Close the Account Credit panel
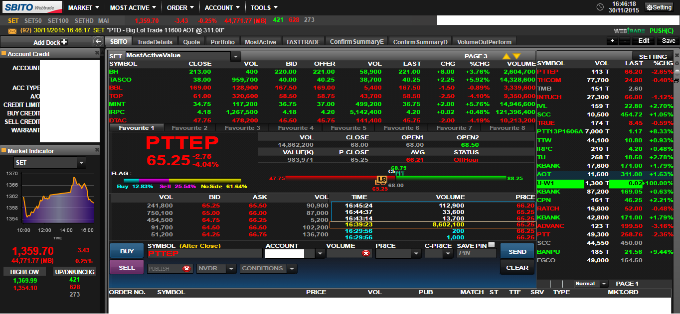680x314 pixels. 97,53
